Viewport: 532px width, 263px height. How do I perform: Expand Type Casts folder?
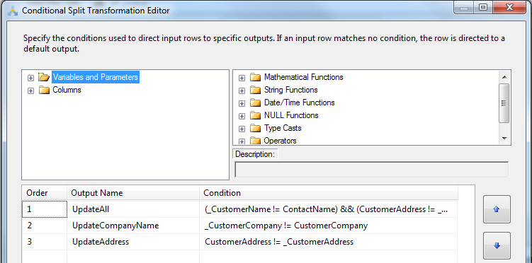point(242,129)
